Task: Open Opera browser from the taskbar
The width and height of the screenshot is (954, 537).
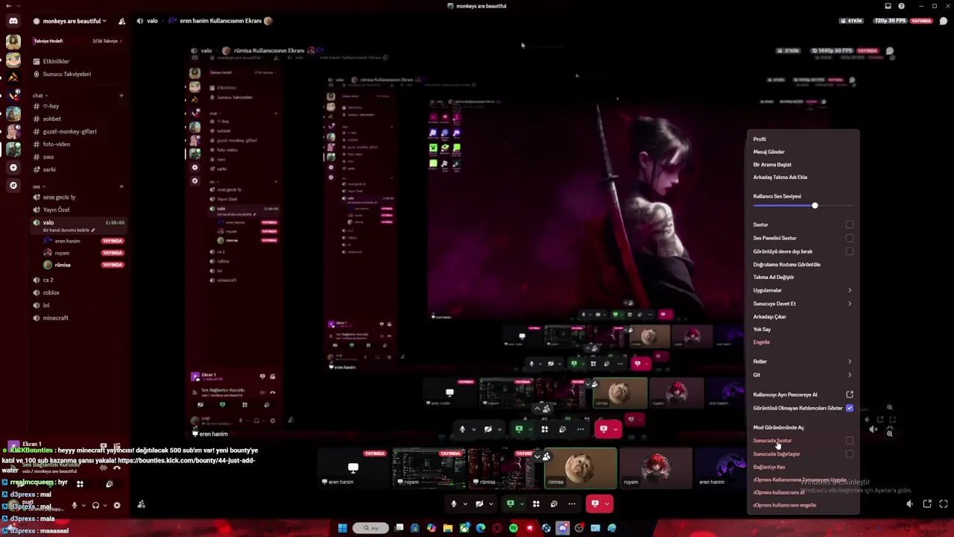Action: point(497,528)
